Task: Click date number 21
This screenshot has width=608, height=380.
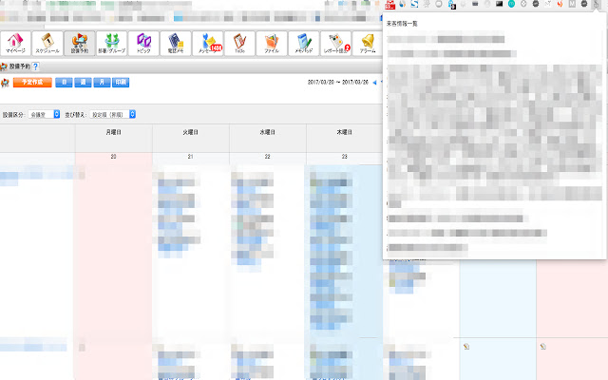Action: [190, 157]
